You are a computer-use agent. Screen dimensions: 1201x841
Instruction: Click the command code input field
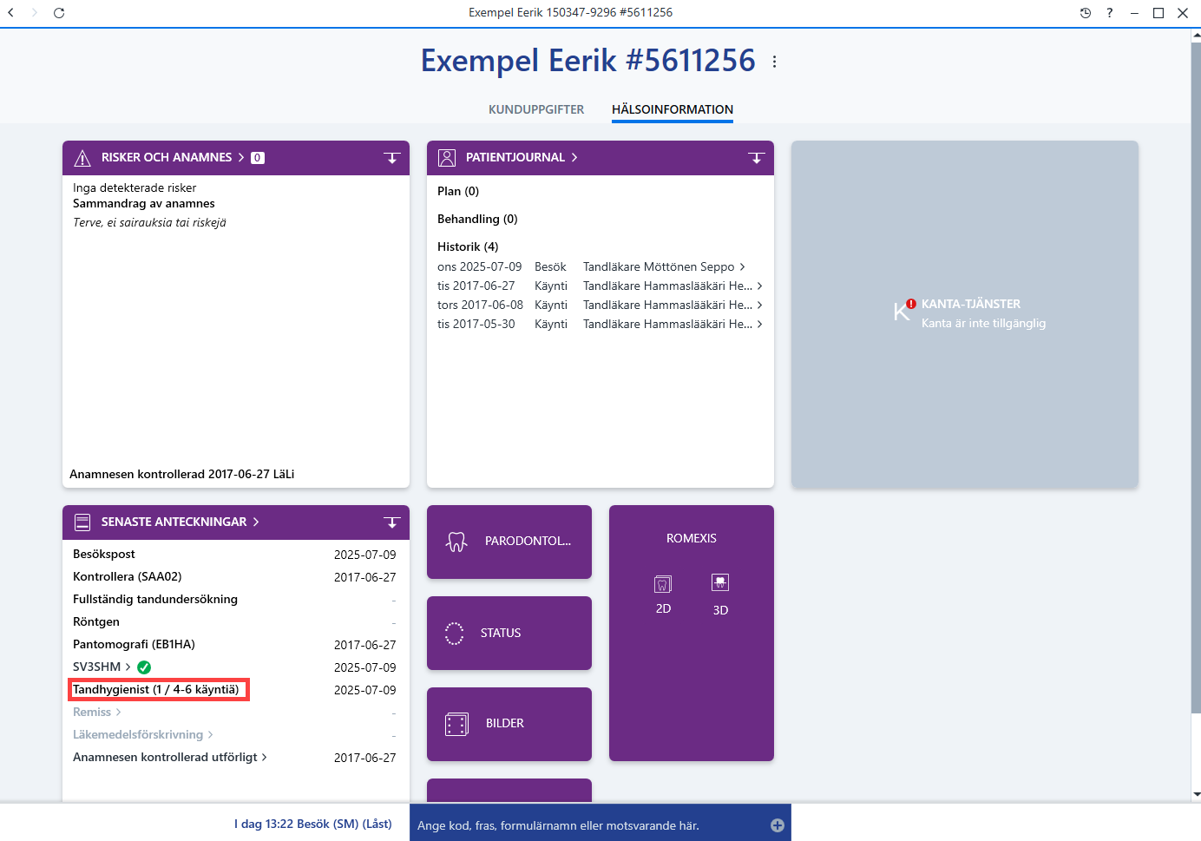[592, 825]
